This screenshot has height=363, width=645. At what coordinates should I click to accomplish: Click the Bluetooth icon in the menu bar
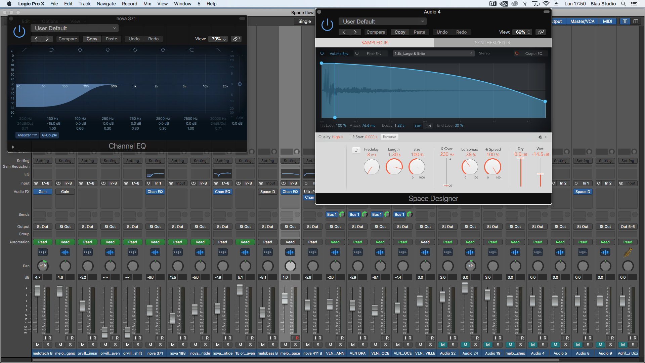[525, 4]
